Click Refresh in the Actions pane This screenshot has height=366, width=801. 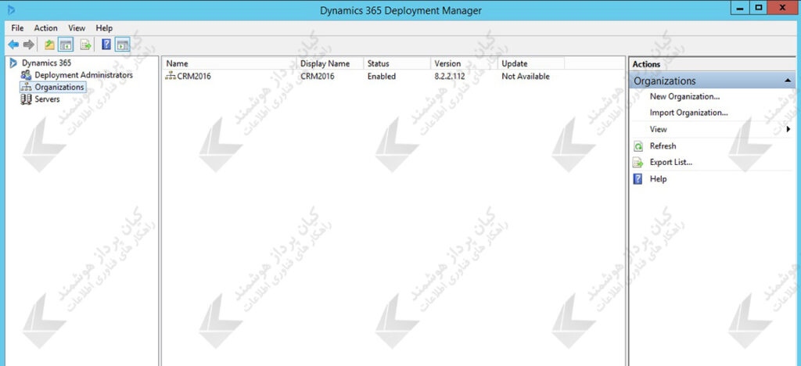663,146
